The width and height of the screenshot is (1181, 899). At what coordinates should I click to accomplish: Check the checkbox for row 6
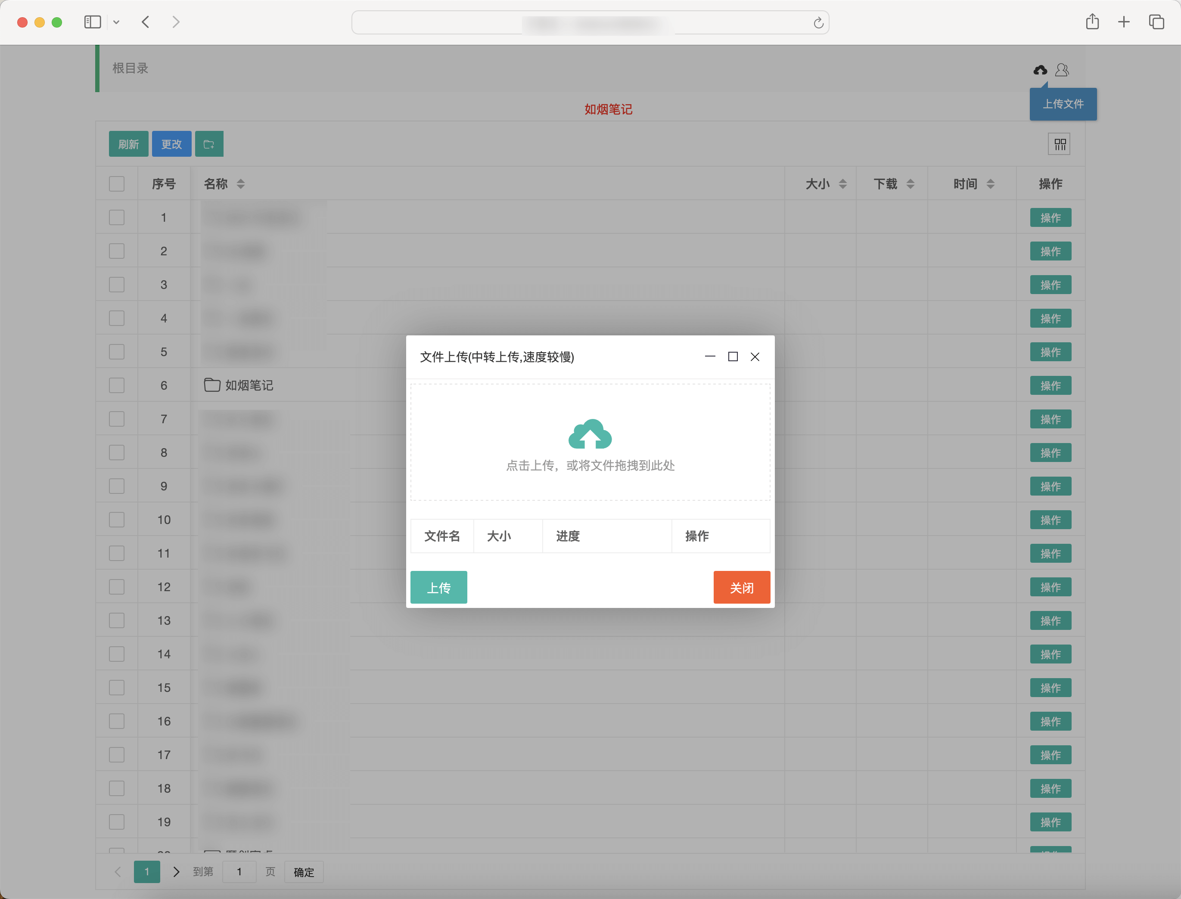[117, 385]
